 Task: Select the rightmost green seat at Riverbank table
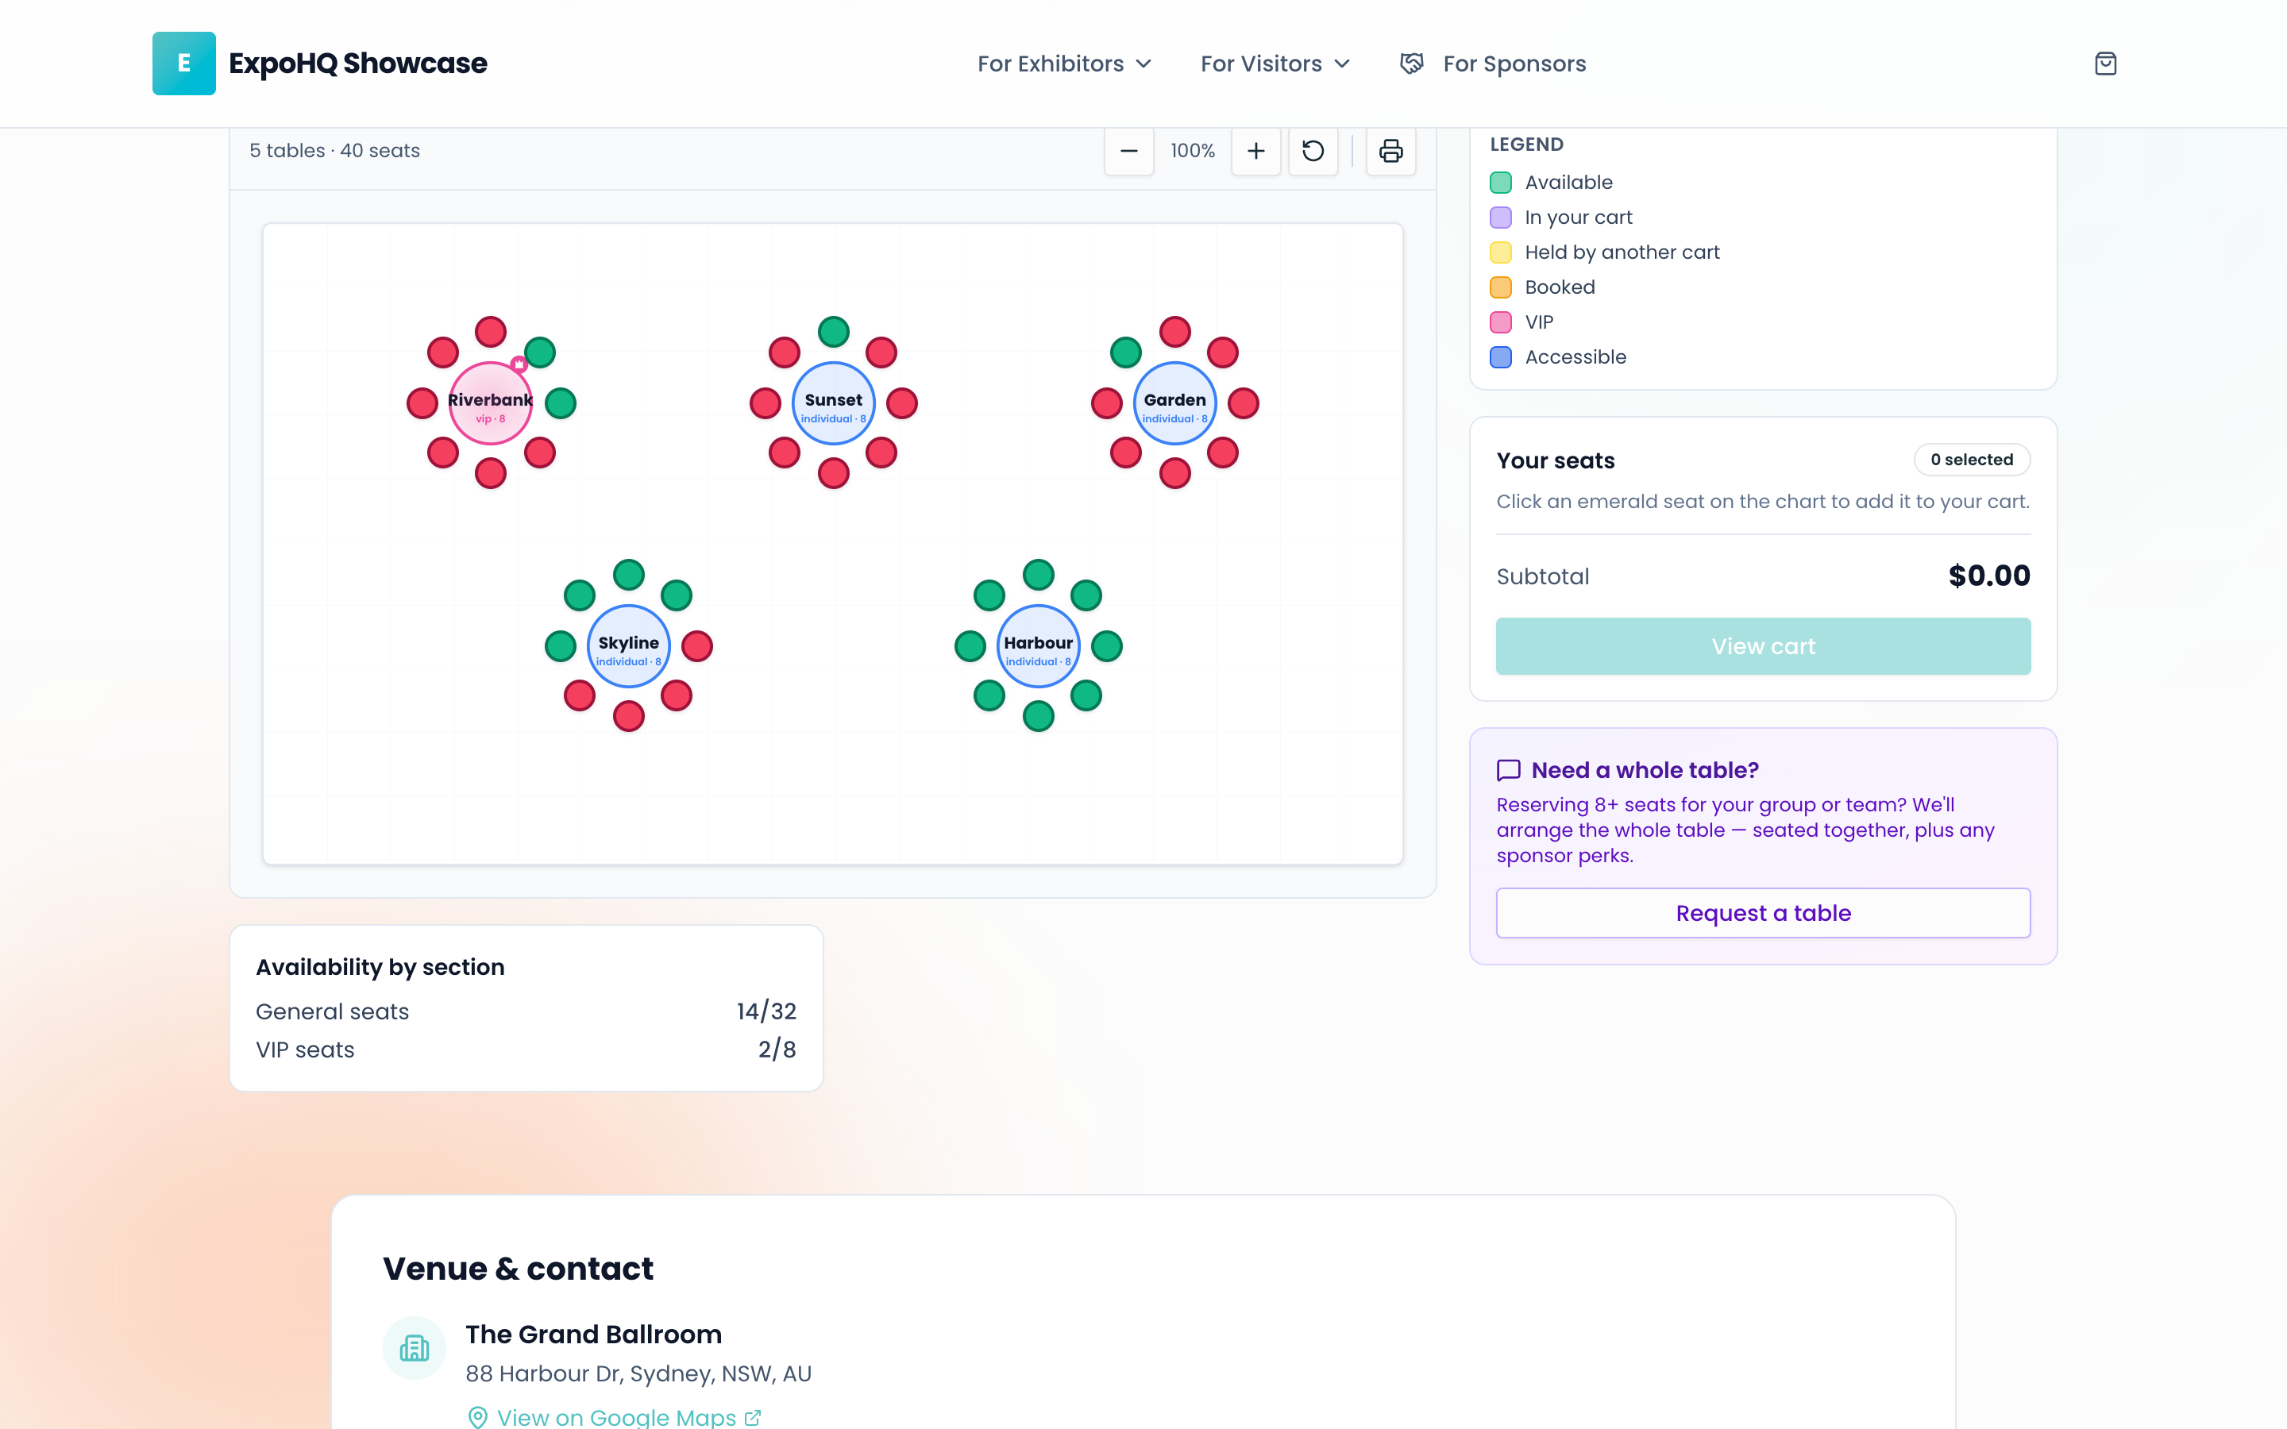pos(561,403)
